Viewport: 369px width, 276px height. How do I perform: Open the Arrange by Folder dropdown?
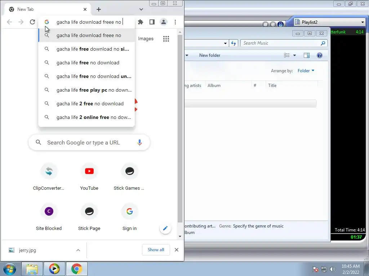coord(306,71)
